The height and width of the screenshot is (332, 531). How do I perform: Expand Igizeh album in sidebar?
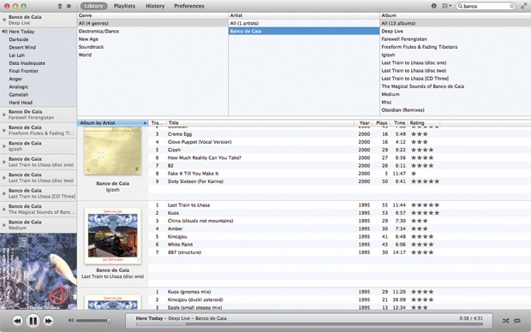pos(4,146)
